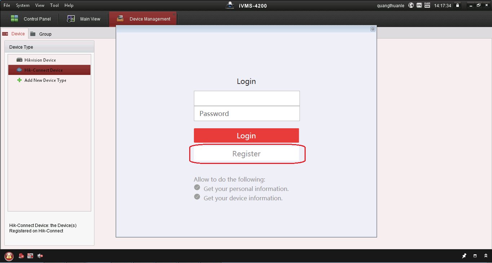
Task: Click the Register button
Action: point(247,154)
